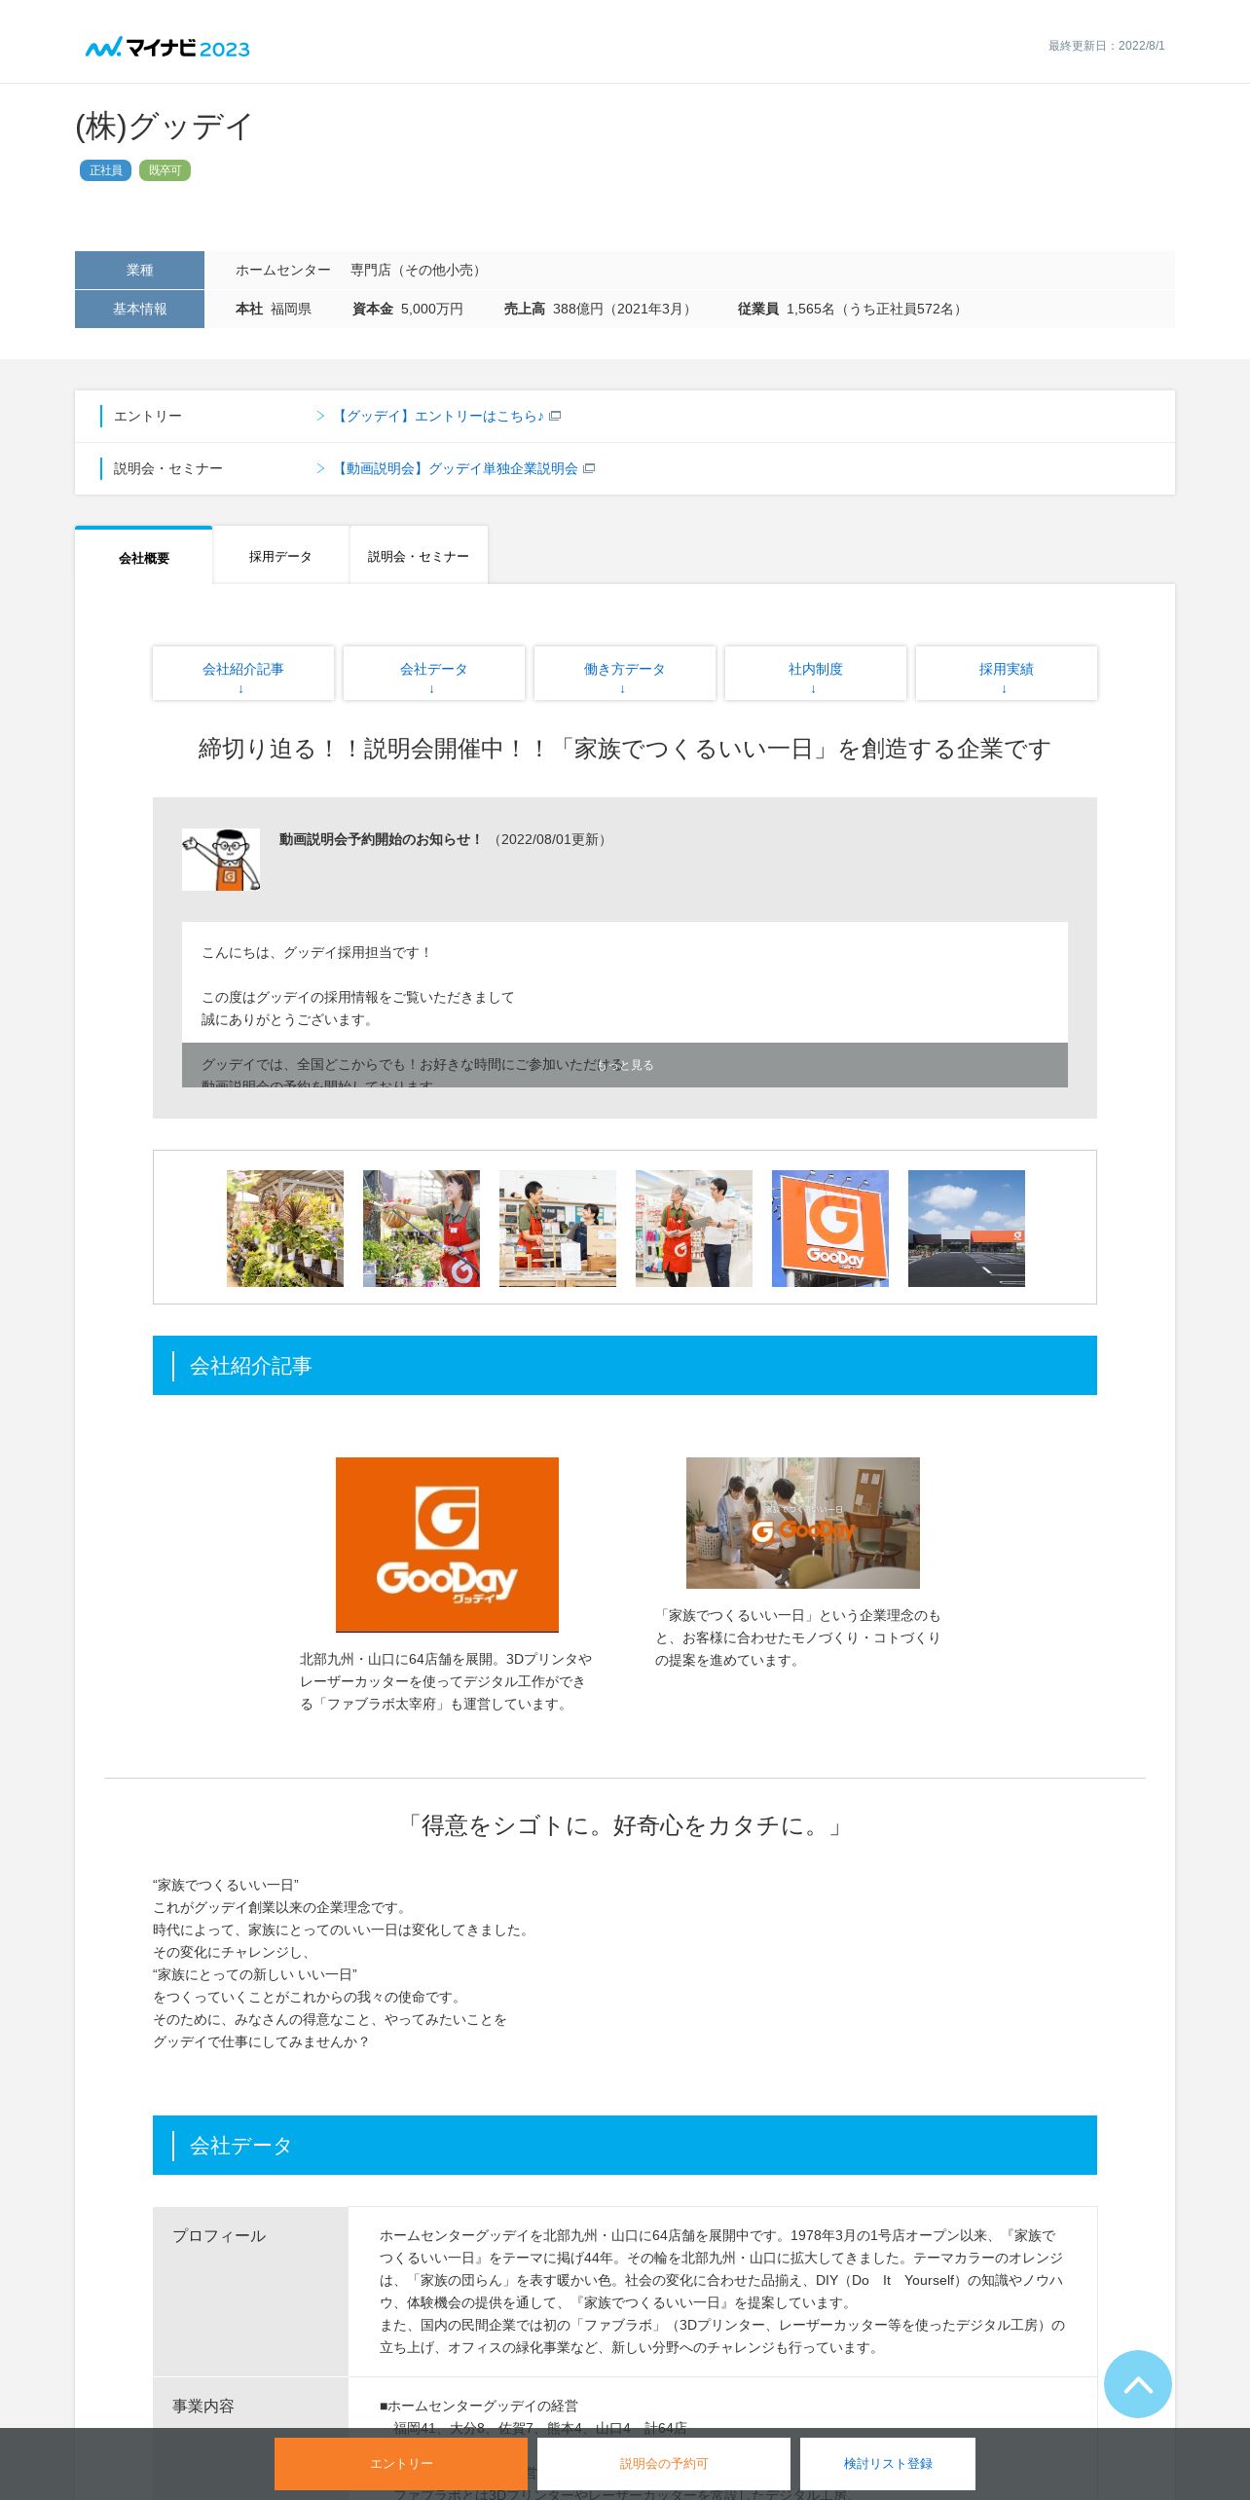Click the large orange GooDay logo image

coord(447,1544)
